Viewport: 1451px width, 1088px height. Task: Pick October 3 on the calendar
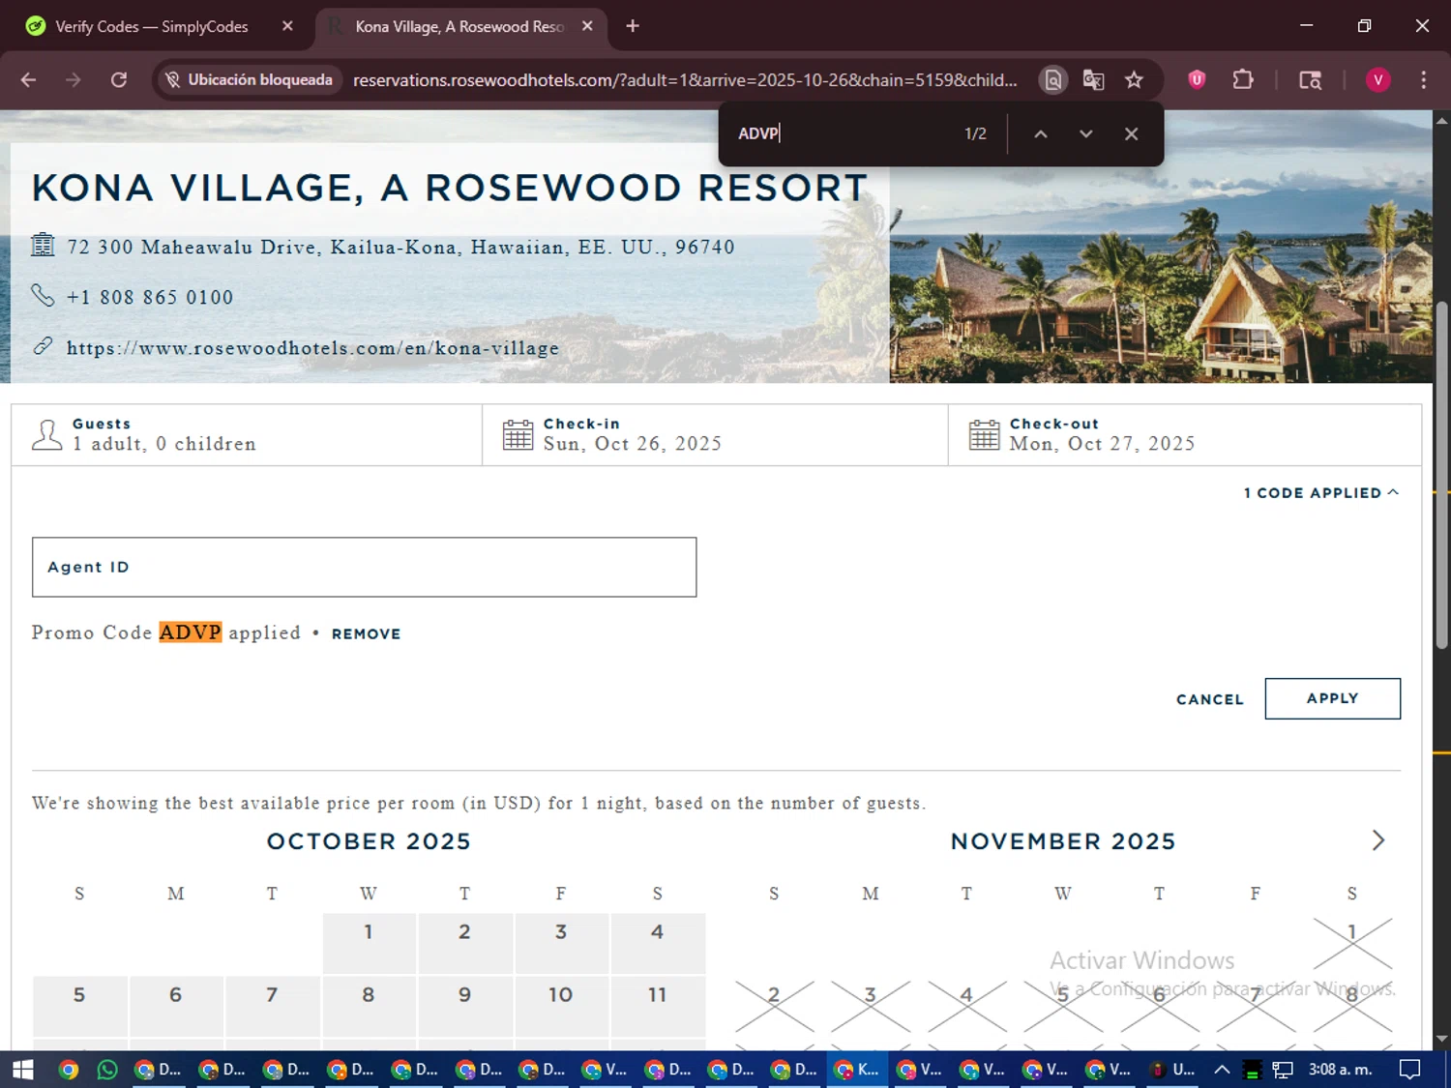561,942
